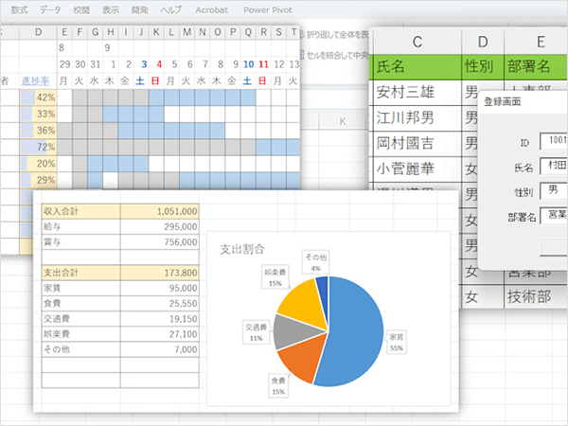Select the 性別 header cell in employee sheet
Screen dimensions: 568x426
click(x=483, y=66)
